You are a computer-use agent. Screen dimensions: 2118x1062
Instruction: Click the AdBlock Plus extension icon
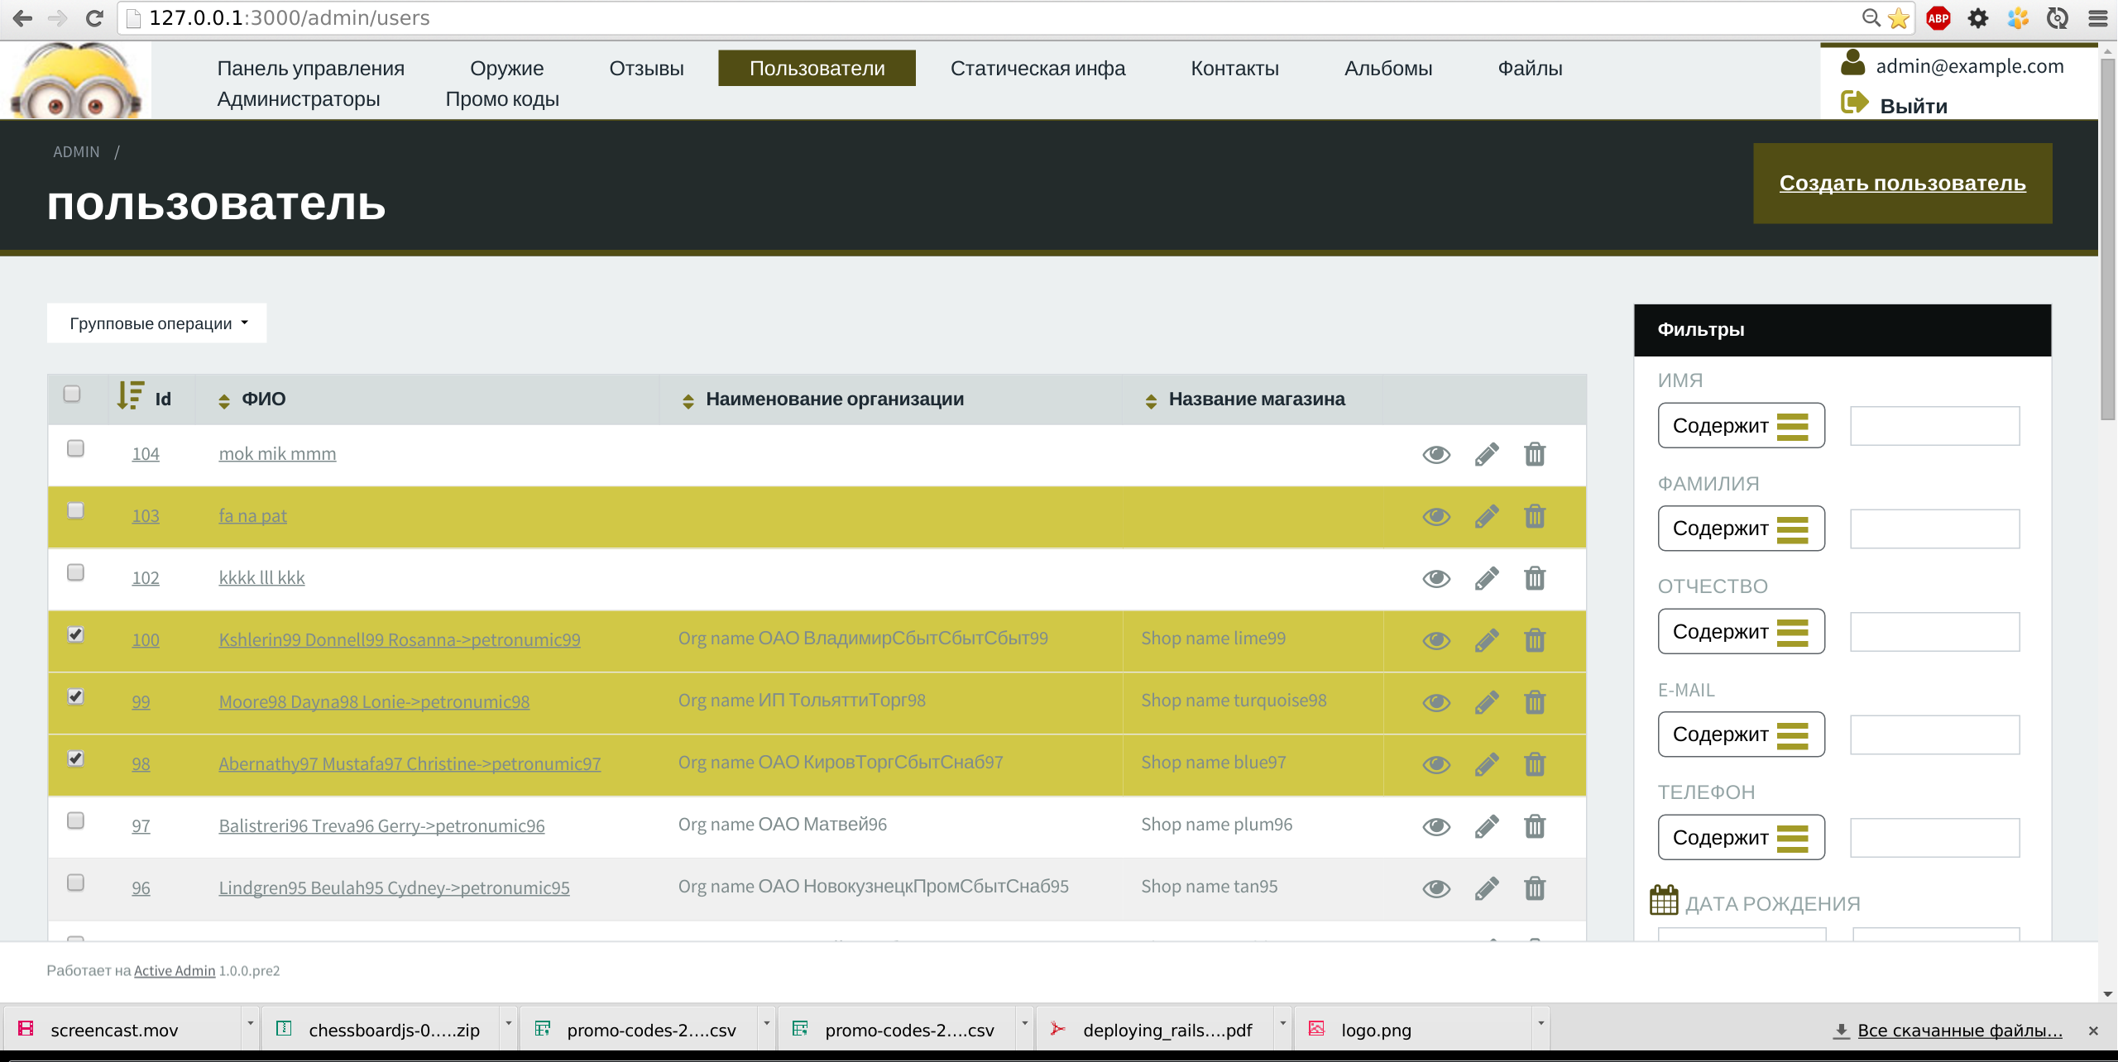coord(1938,18)
